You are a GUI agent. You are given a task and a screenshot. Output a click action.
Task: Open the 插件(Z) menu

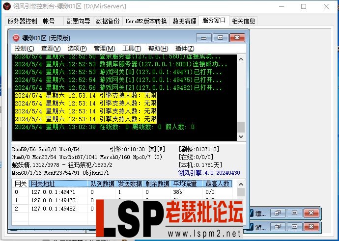(185, 49)
